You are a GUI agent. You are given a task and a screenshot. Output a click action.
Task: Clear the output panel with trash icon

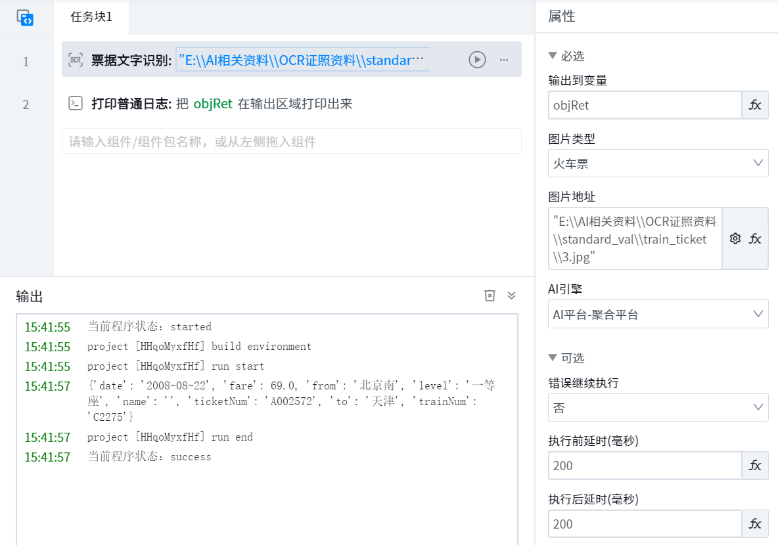tap(490, 295)
